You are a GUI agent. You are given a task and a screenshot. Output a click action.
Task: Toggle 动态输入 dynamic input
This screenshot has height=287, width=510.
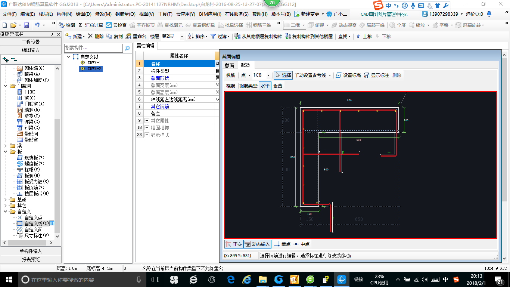[x=257, y=244]
